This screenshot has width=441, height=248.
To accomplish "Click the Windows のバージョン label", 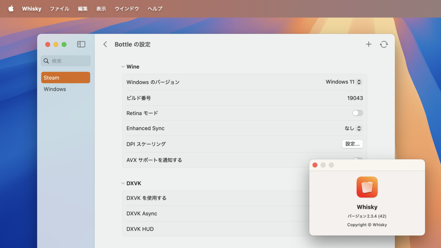I will (x=153, y=82).
